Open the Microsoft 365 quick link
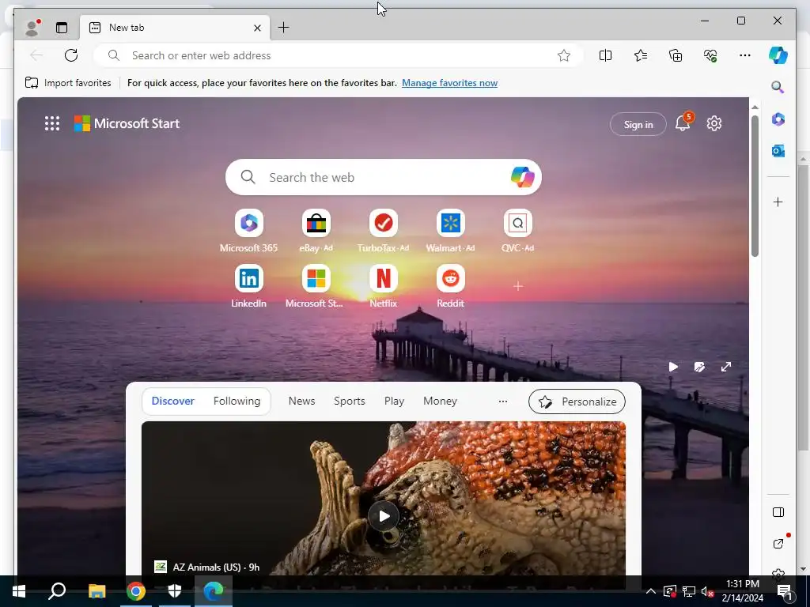This screenshot has width=810, height=607. tap(248, 232)
